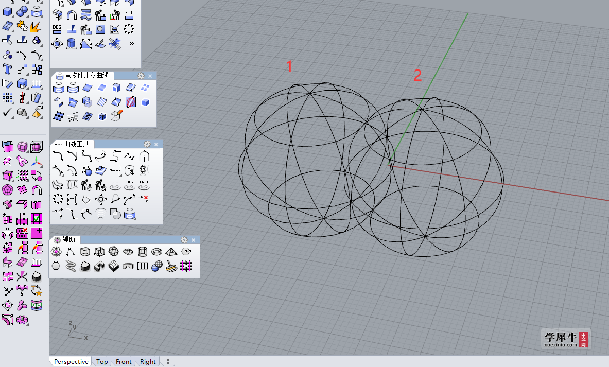Image resolution: width=609 pixels, height=367 pixels.
Task: Select the 从物件建立曲线 panel tab
Action: point(83,75)
